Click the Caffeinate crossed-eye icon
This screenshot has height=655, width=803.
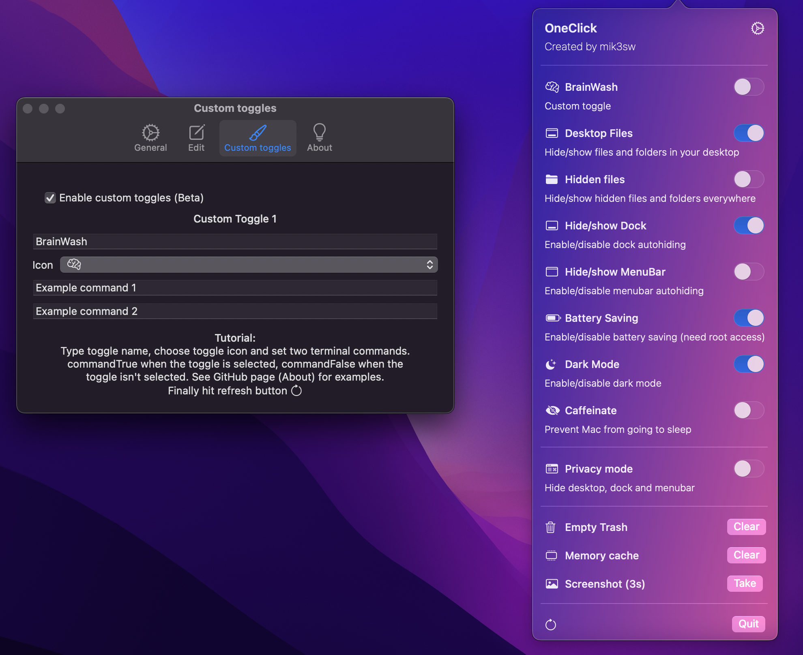(x=552, y=411)
